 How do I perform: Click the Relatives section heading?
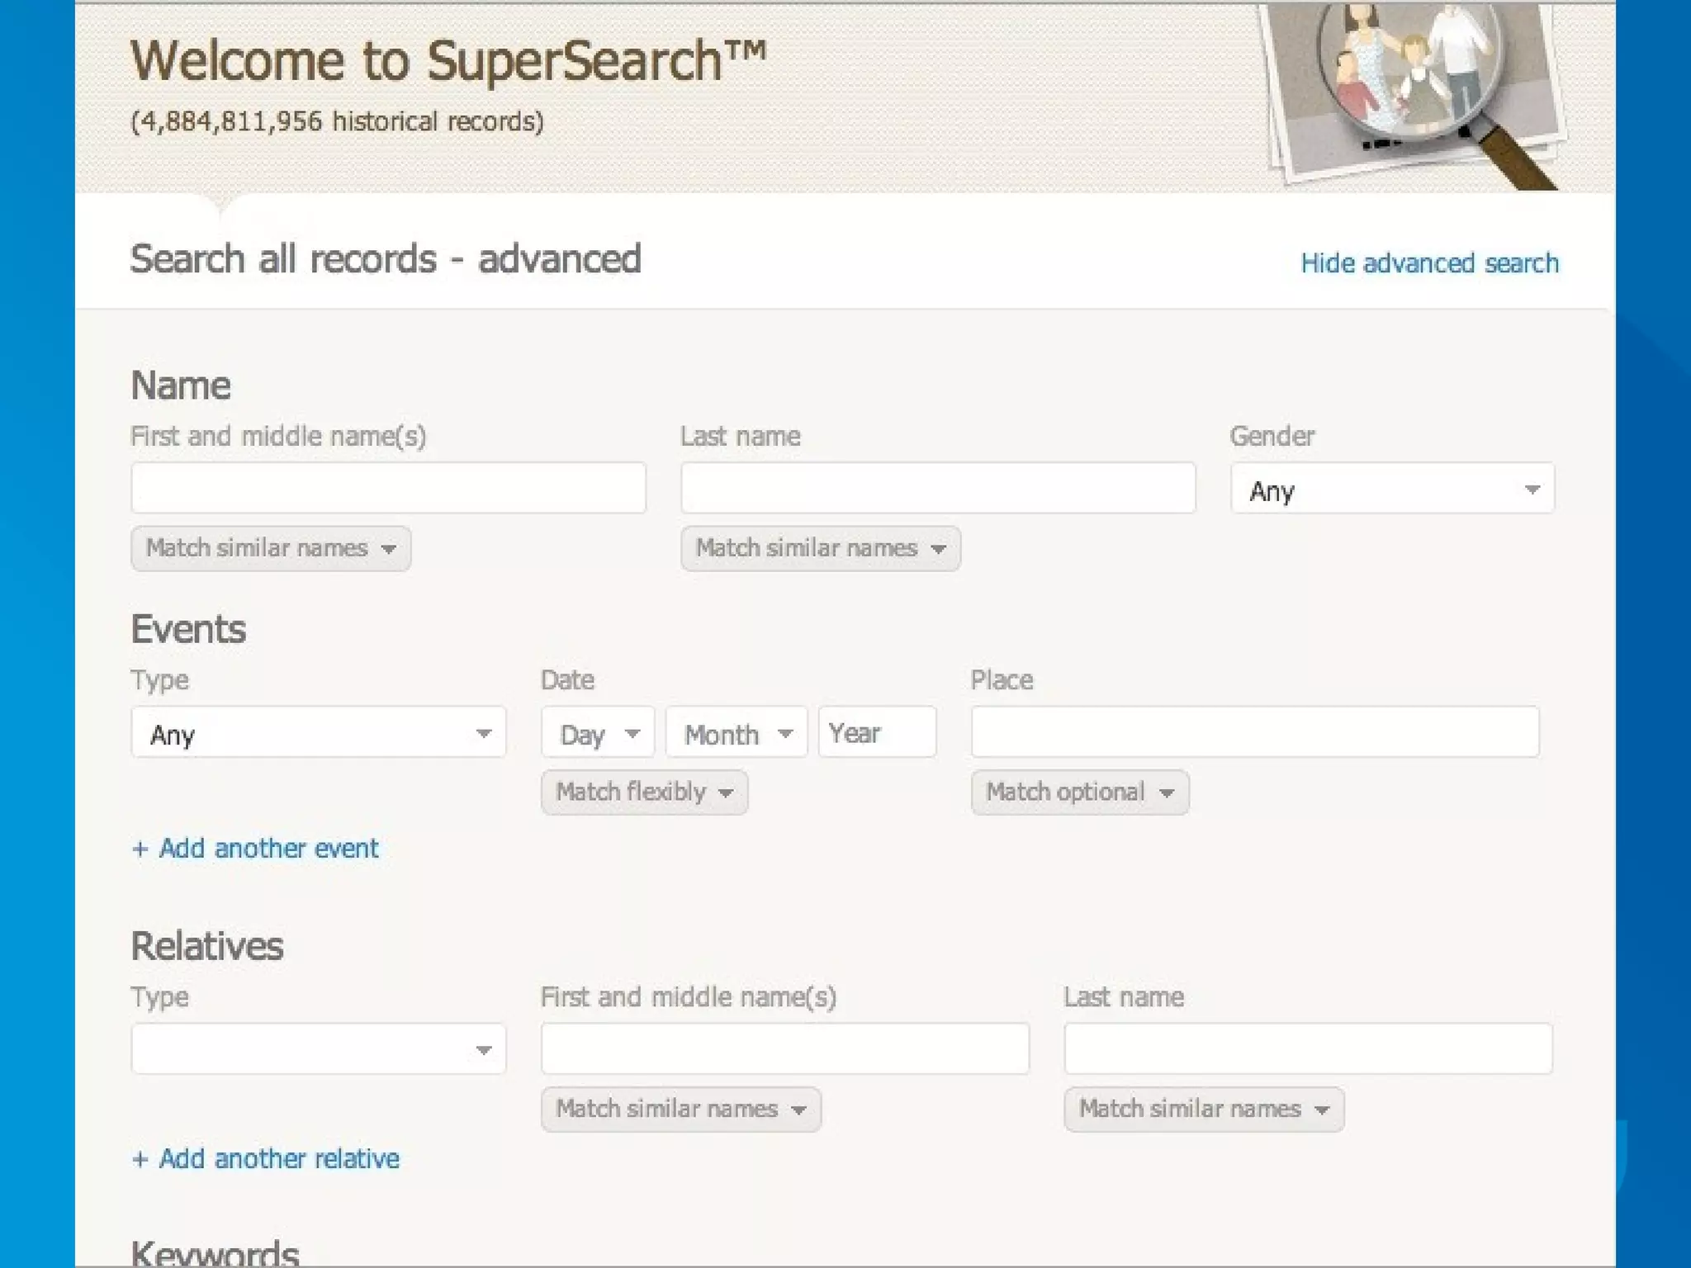207,946
